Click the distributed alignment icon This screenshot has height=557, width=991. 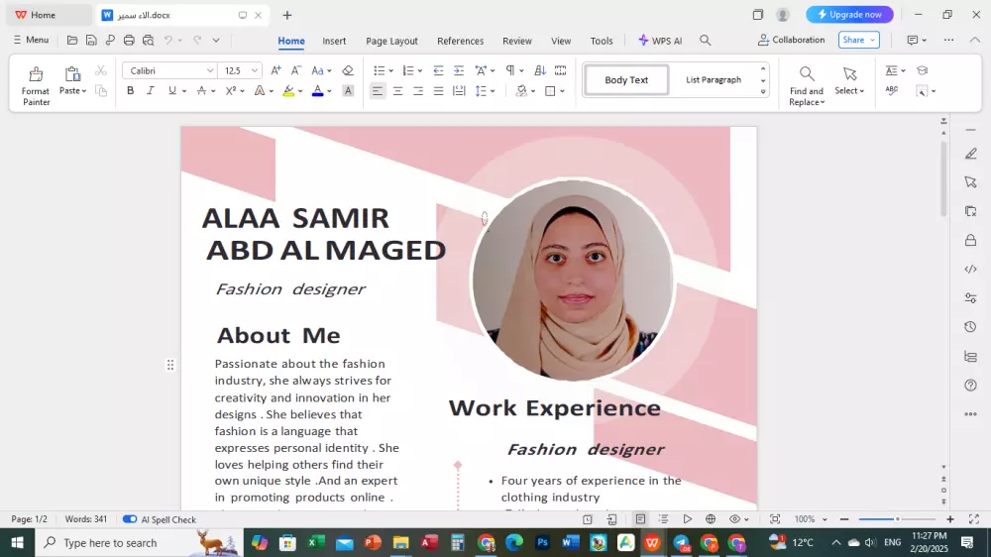coord(459,91)
